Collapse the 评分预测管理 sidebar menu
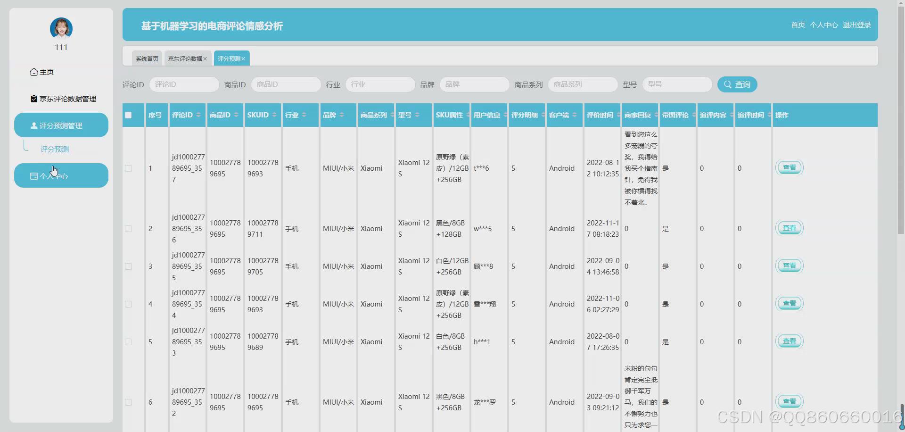This screenshot has height=432, width=905. [x=61, y=125]
